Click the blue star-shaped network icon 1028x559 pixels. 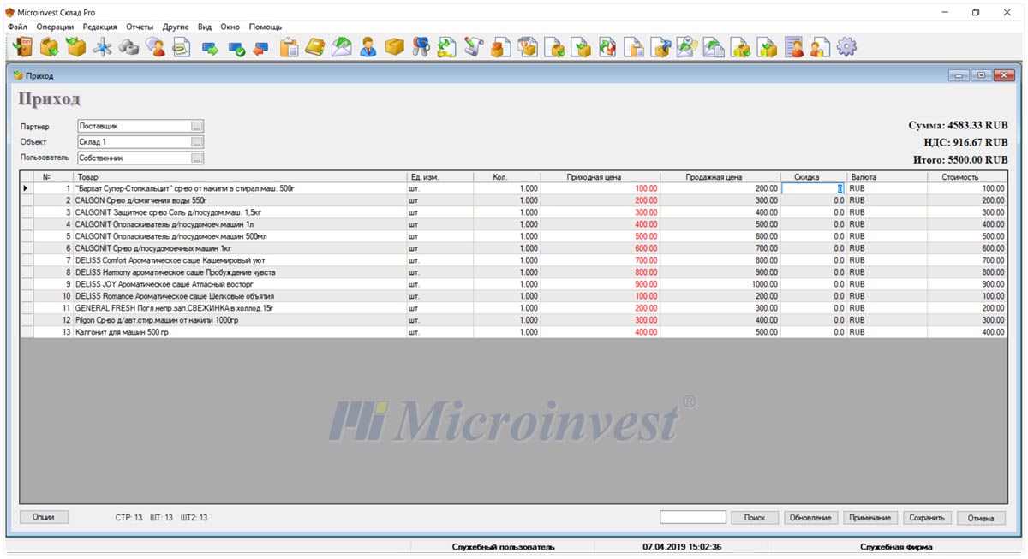(102, 47)
